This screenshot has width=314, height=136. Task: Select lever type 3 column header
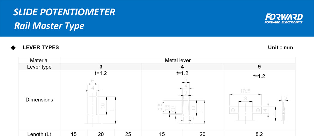tap(101, 67)
